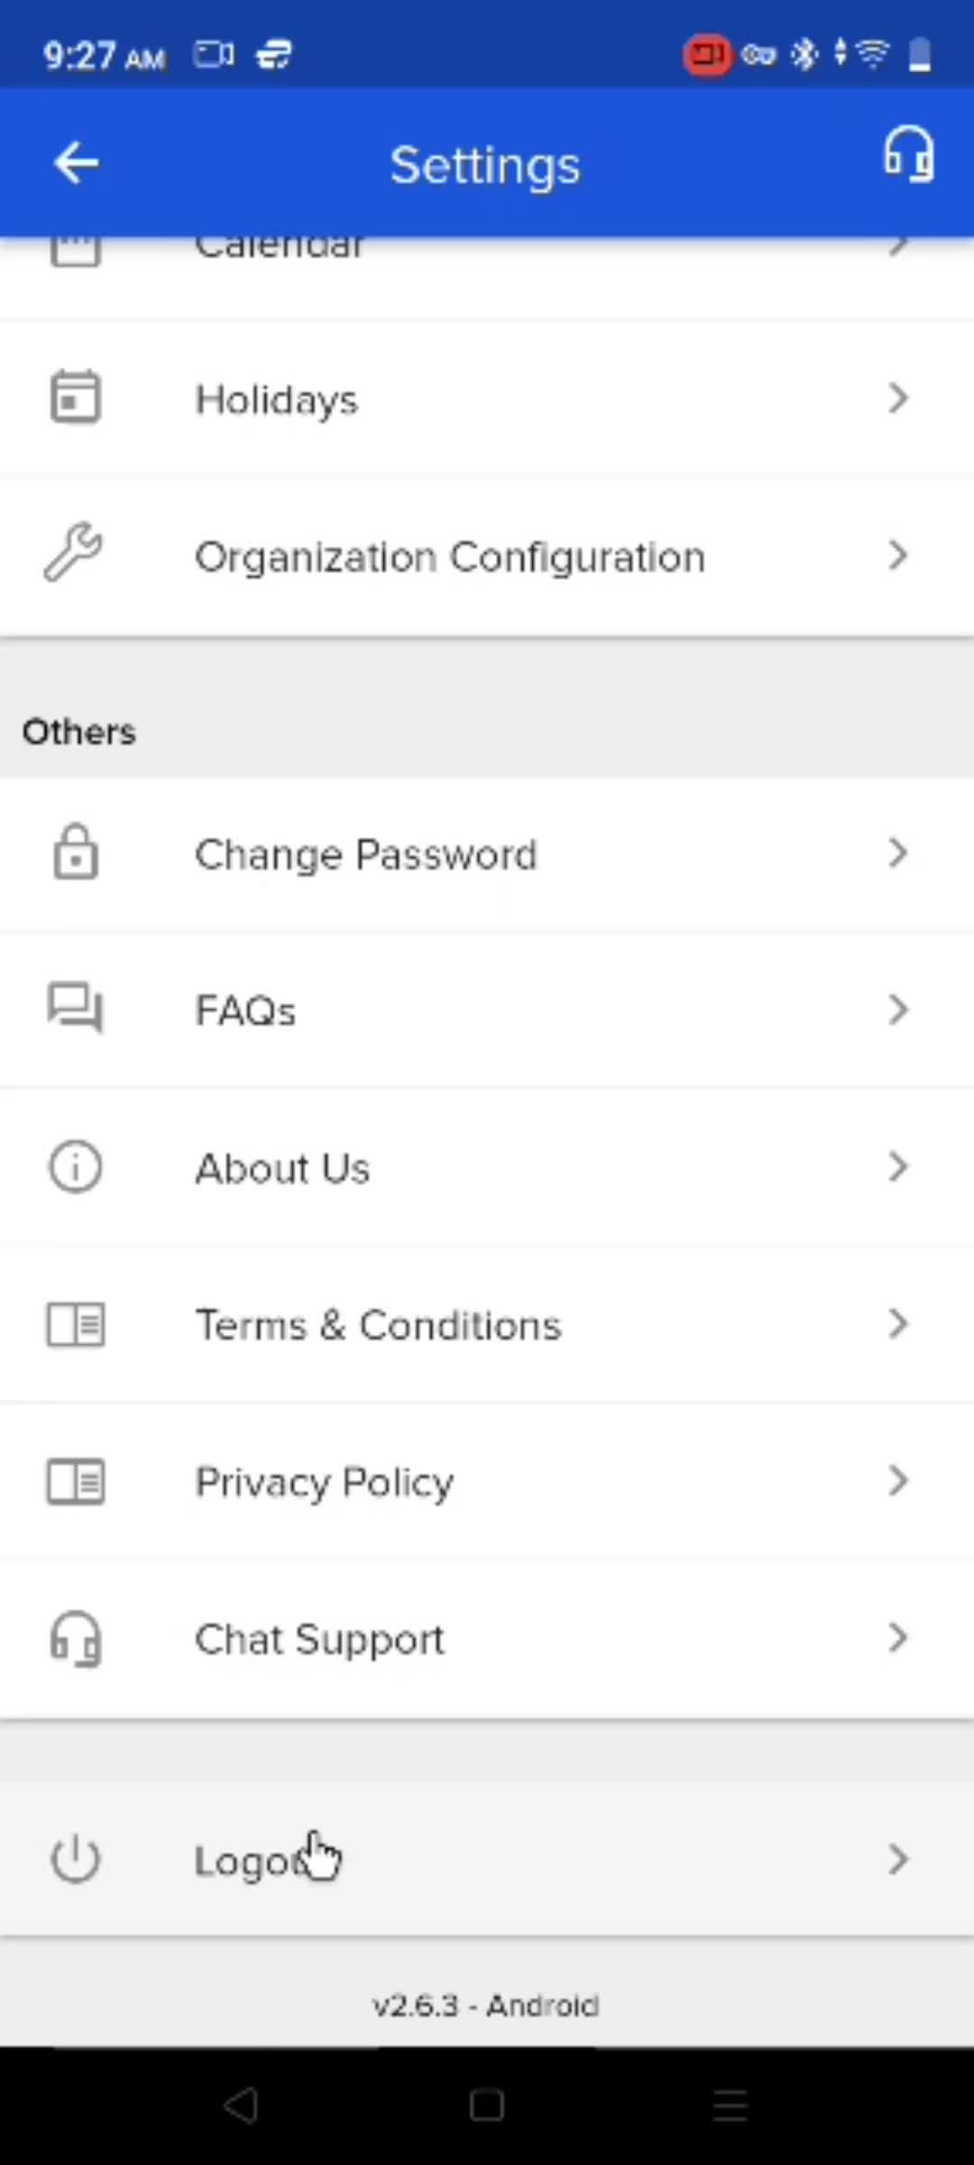Open the Chat Support label
The width and height of the screenshot is (974, 2165).
click(x=319, y=1640)
